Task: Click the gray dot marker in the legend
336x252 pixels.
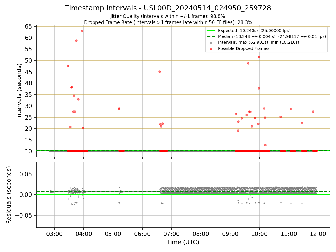Action: coord(211,43)
